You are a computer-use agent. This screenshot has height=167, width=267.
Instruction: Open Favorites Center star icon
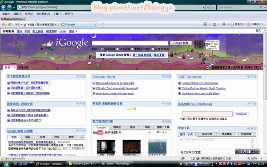coord(4,24)
